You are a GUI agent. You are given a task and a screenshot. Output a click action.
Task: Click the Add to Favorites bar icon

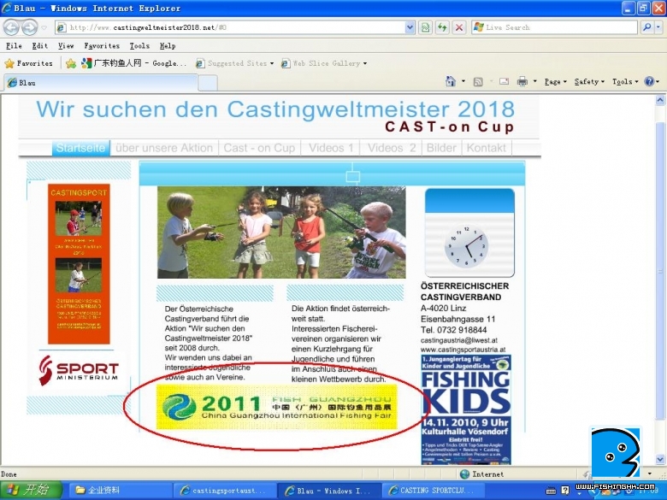point(71,64)
